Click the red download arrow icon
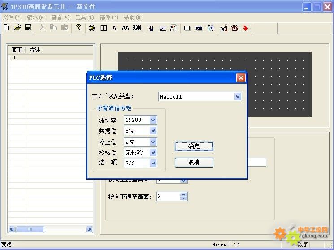 [x=246, y=28]
